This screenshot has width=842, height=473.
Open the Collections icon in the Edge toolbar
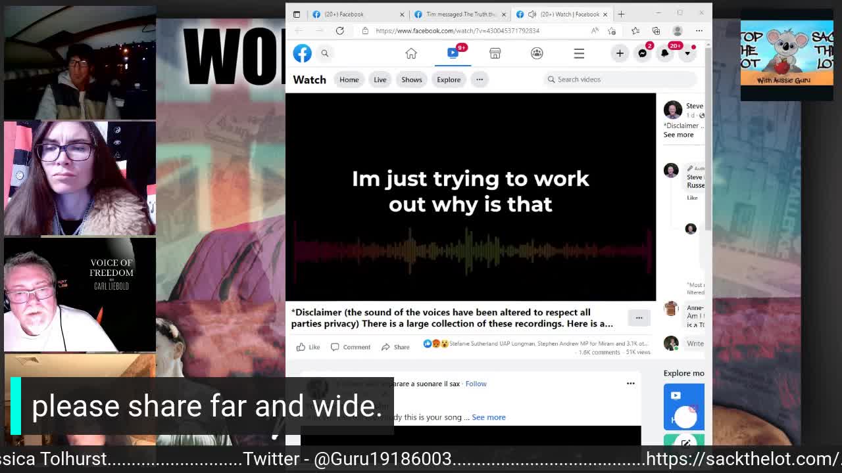(656, 31)
